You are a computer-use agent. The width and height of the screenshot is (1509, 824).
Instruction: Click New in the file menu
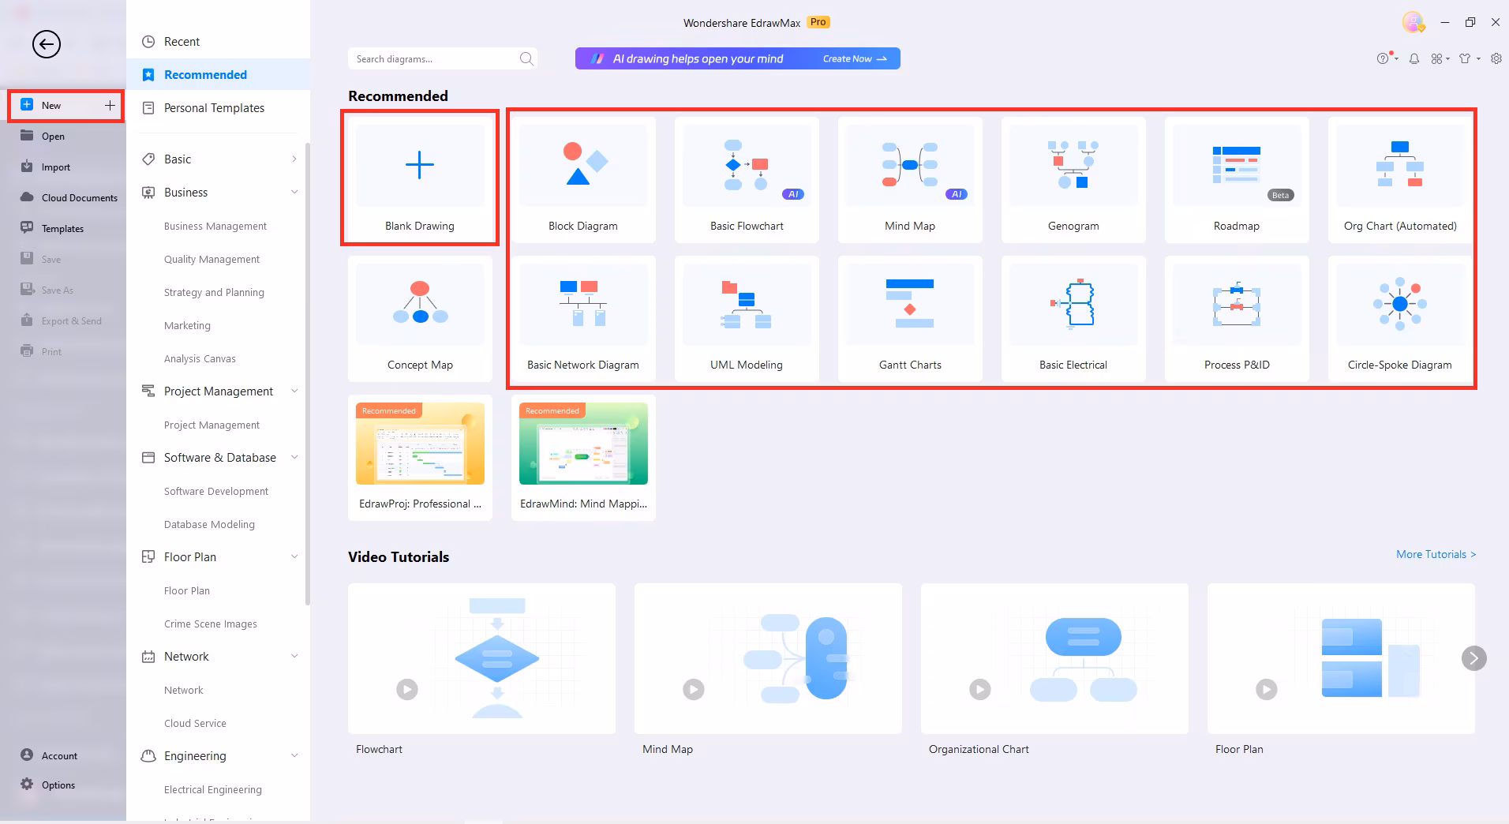pos(66,105)
